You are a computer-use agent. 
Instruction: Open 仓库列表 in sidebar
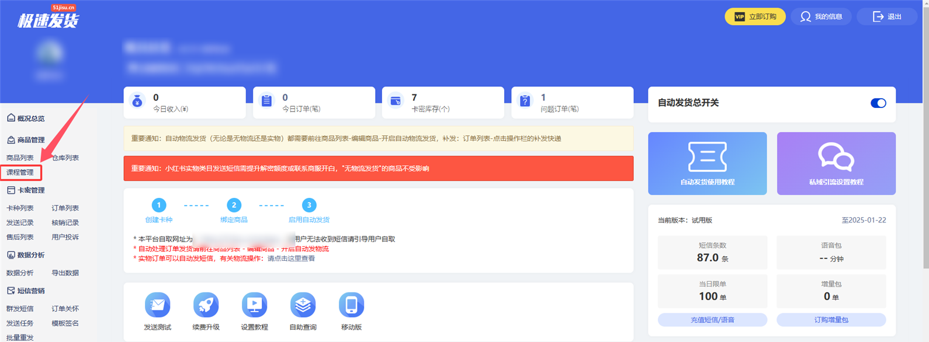point(65,158)
